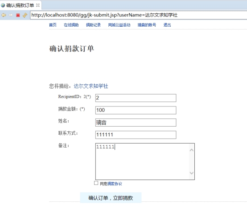Click the 确认捐款订单 page heading

point(72,49)
